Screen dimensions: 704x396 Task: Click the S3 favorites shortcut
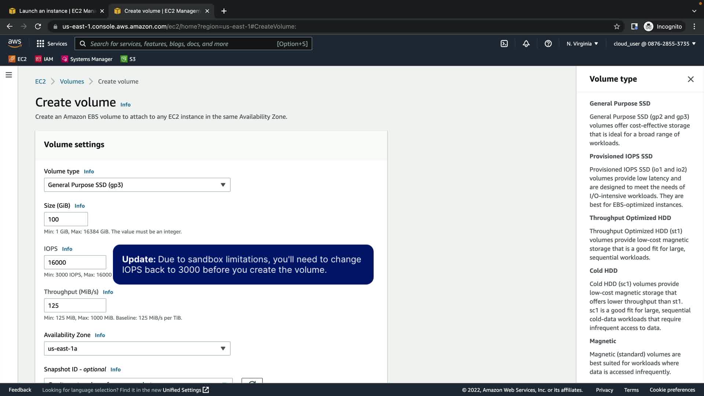[x=128, y=59]
